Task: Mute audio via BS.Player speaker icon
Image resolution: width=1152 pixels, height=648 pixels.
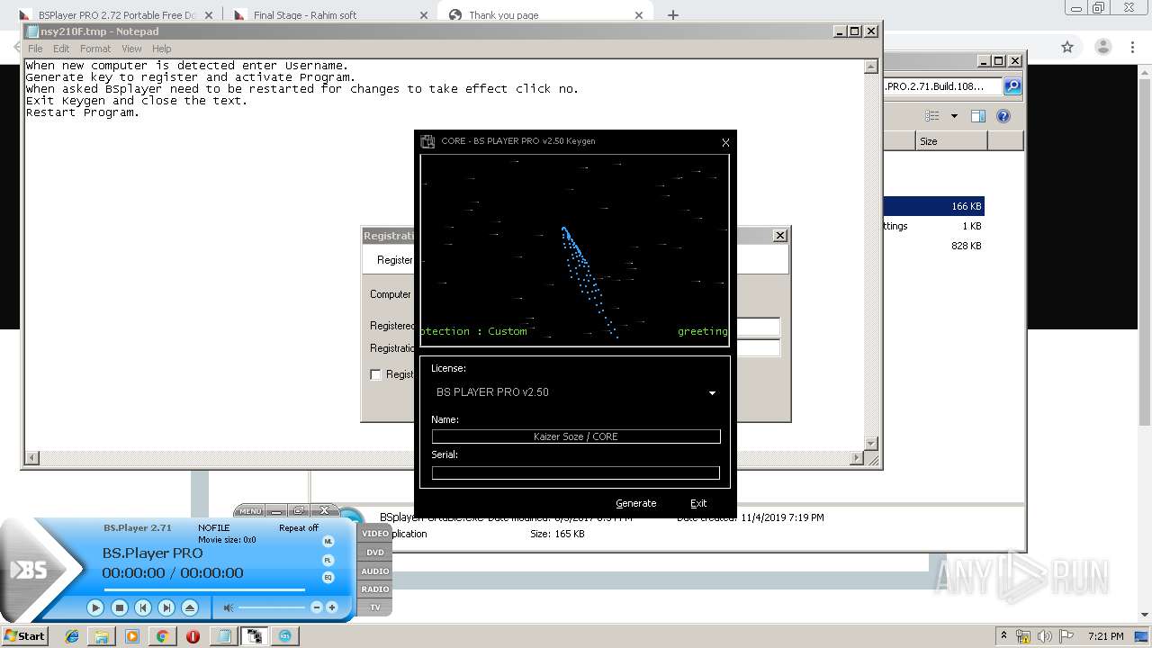Action: point(229,607)
